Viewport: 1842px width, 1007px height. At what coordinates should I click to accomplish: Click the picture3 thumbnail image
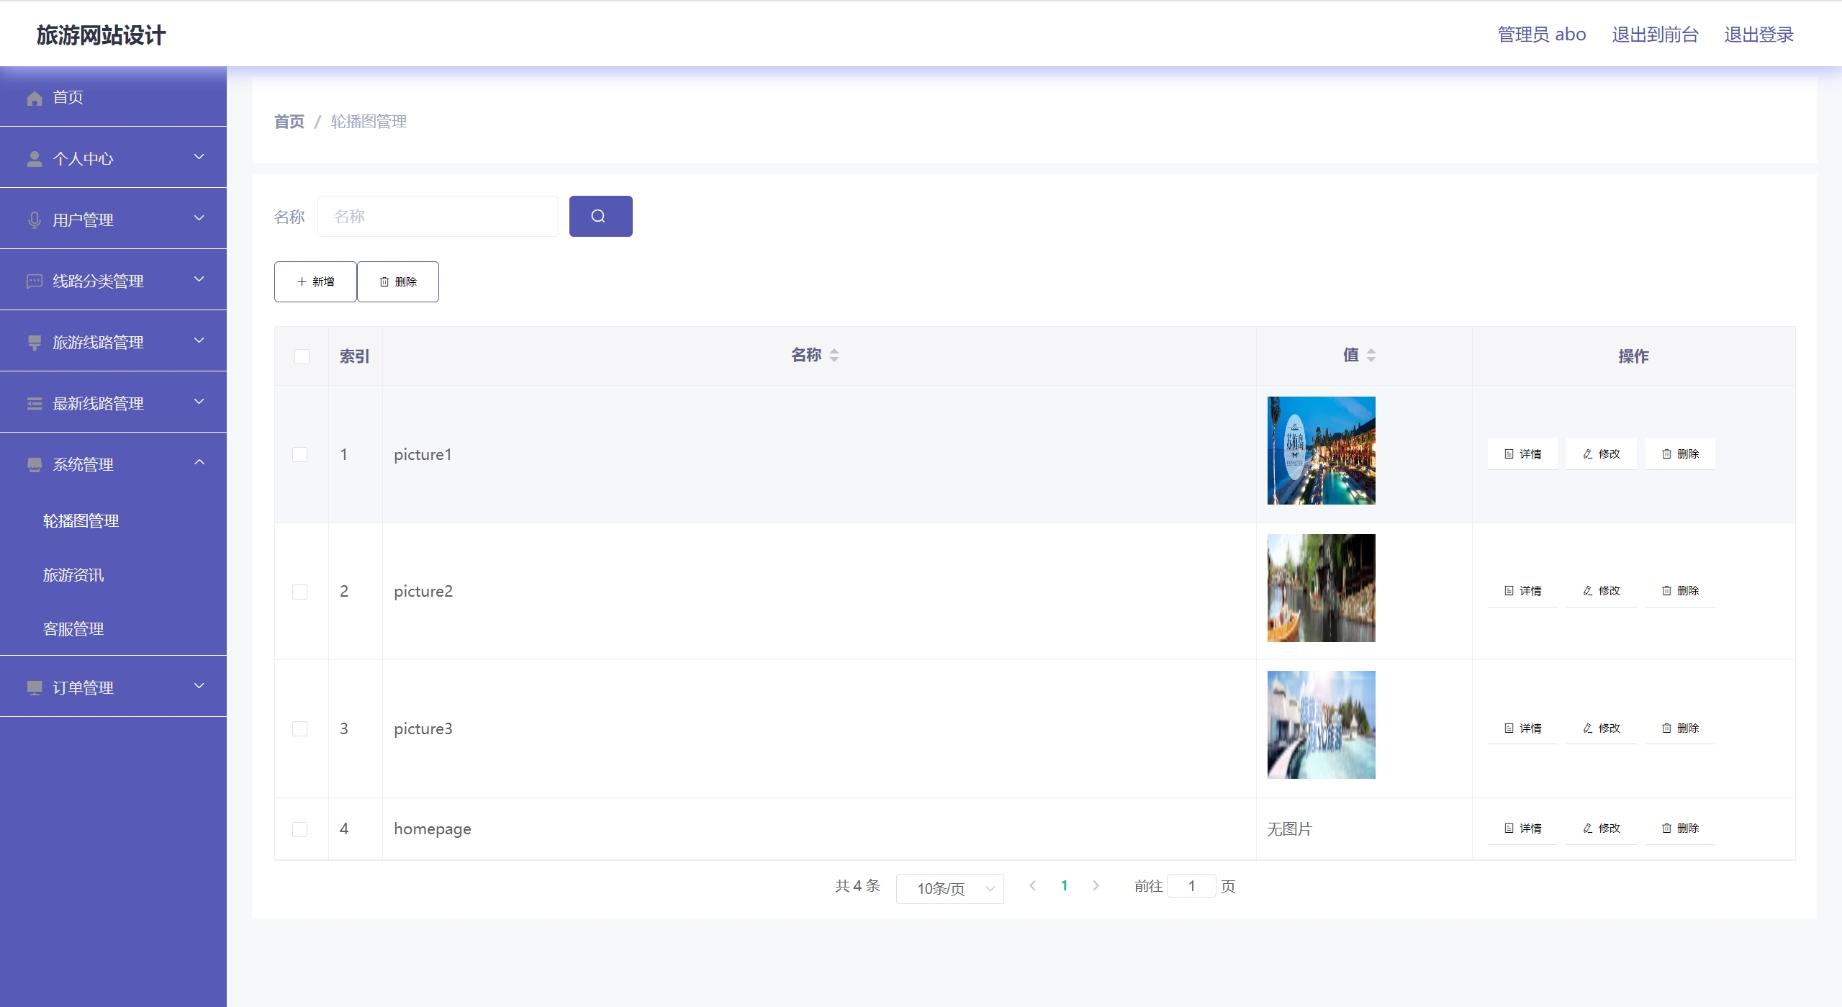[x=1321, y=724]
